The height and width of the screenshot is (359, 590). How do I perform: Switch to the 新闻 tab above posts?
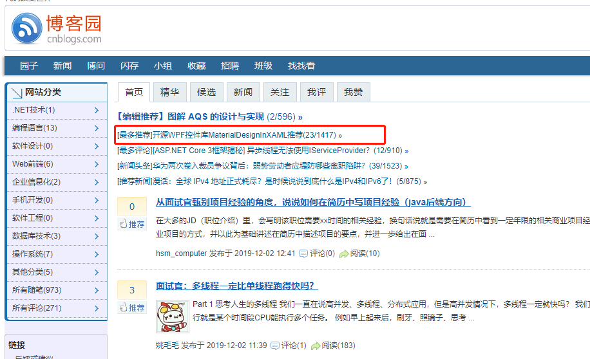pyautogui.click(x=243, y=92)
